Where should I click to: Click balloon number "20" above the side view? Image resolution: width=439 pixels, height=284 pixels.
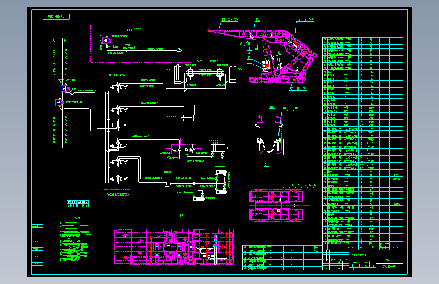(x=258, y=20)
